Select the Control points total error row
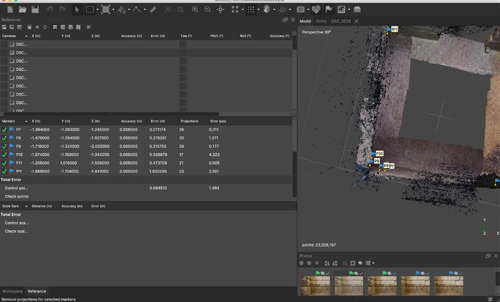This screenshot has height=302, width=500. click(x=146, y=188)
